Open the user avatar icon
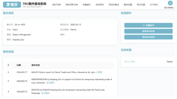Screen dimensions: 177x99 click(170, 3)
